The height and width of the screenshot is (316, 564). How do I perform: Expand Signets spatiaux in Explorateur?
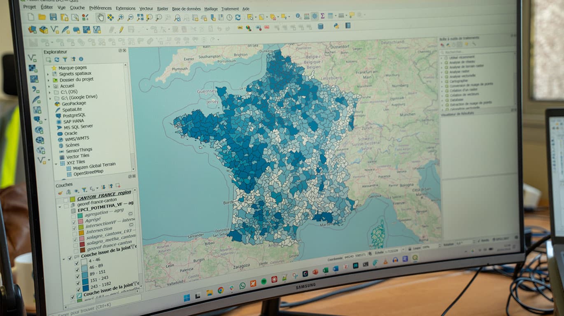click(48, 74)
